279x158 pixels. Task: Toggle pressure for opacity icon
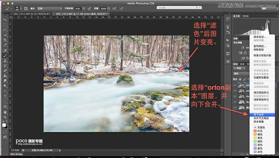tap(89, 8)
